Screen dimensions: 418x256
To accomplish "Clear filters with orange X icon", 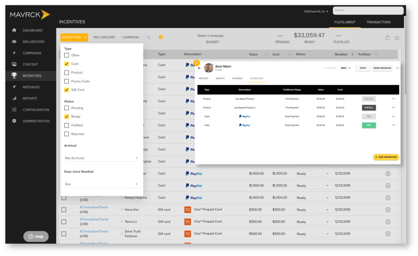I will point(161,37).
